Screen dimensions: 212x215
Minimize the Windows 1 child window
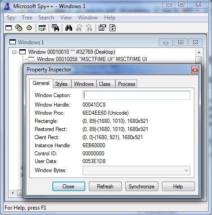click(x=166, y=42)
